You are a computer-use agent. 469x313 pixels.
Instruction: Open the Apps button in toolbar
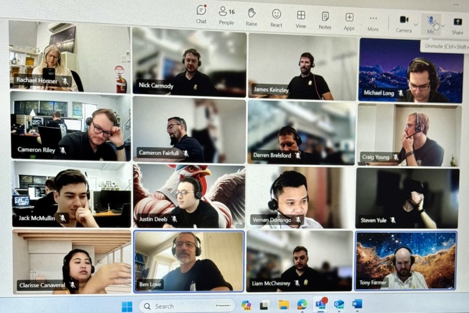coord(349,21)
